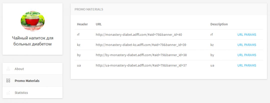
Task: Click the kz URL with banner_id=39
Action: coord(141,45)
